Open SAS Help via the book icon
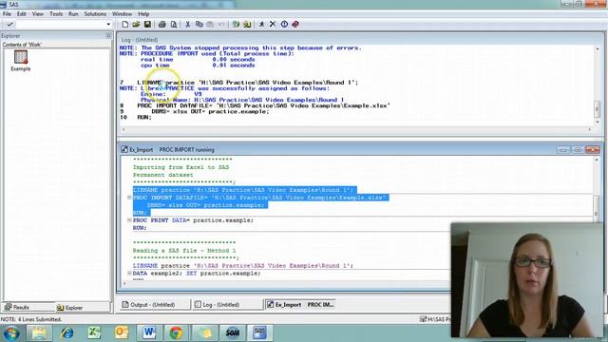This screenshot has height=342, width=608. point(295,24)
